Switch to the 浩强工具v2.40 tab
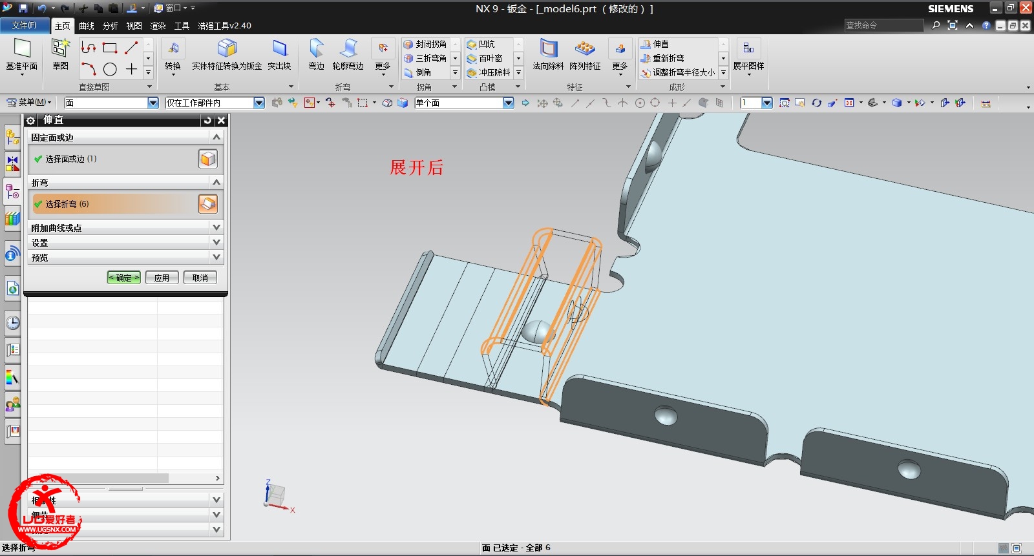Viewport: 1034px width, 556px height. click(224, 26)
